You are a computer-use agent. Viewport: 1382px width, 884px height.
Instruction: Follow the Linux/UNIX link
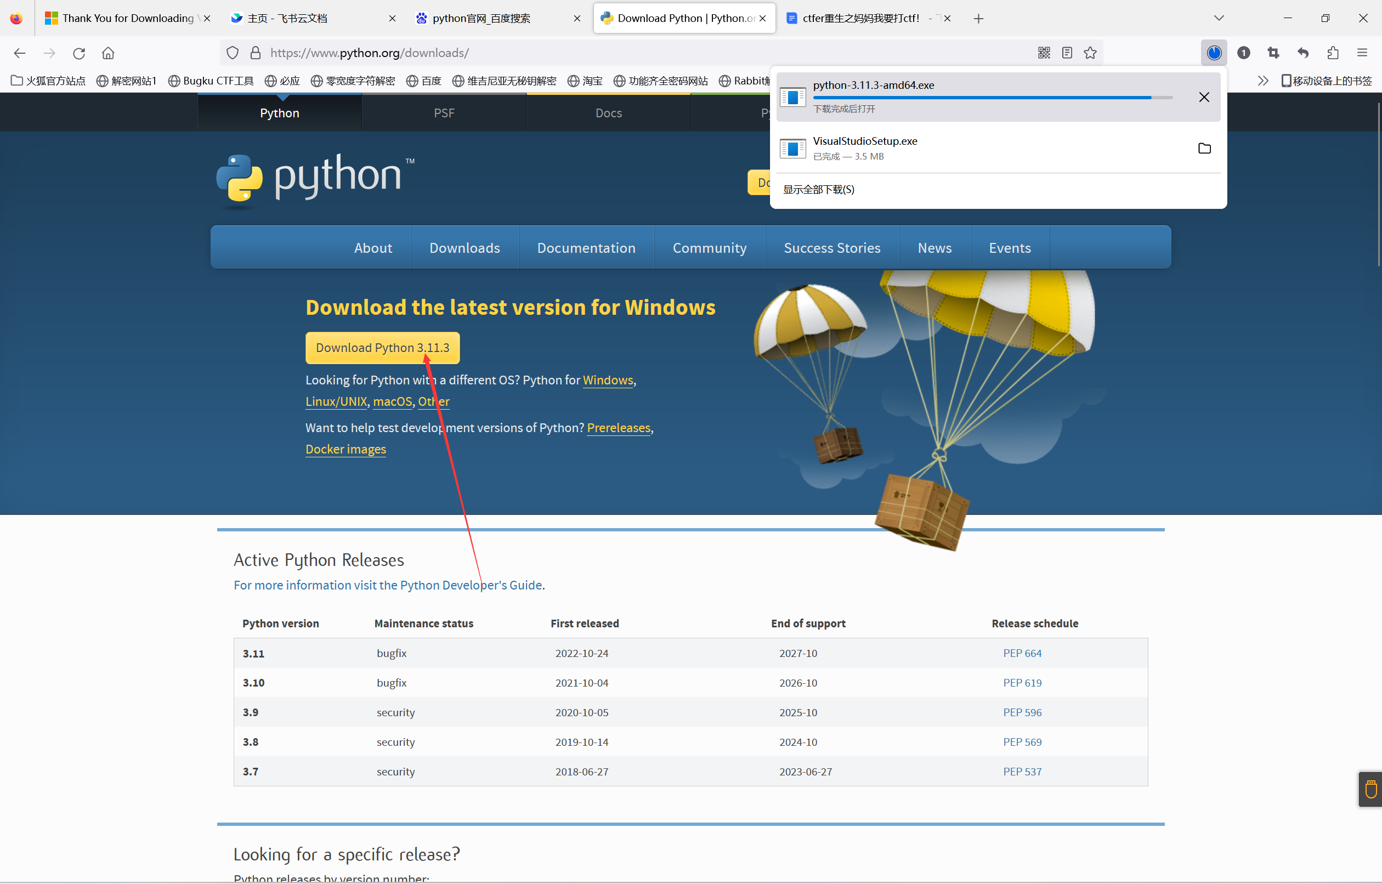click(x=336, y=401)
